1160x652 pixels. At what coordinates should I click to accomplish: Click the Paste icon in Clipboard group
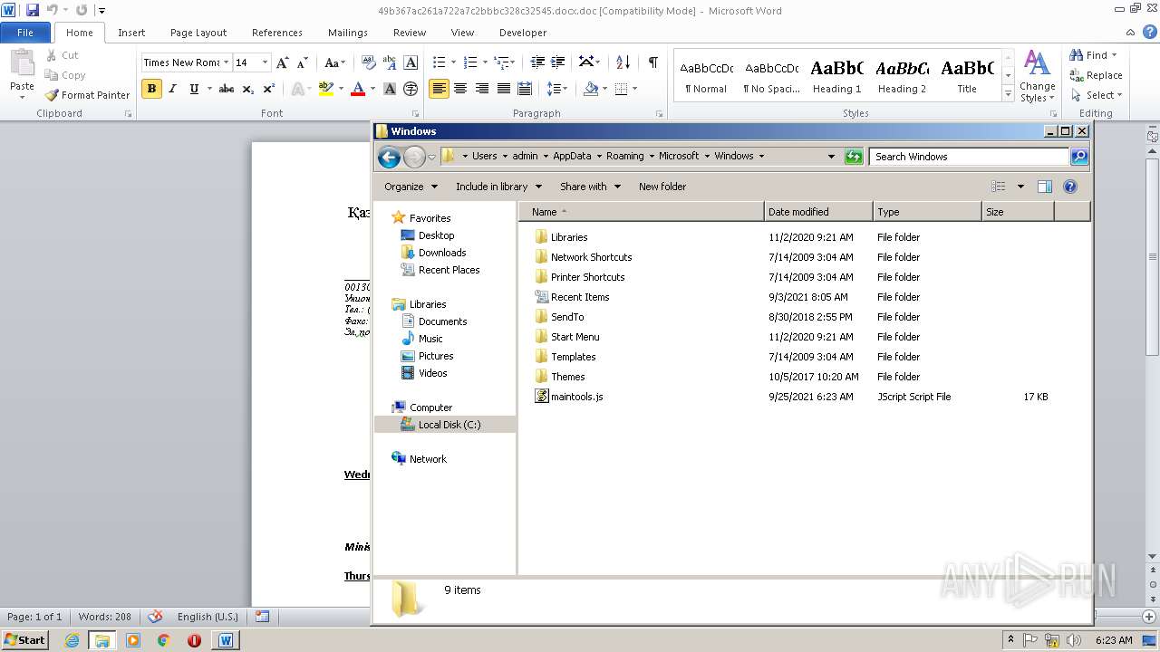[x=21, y=63]
